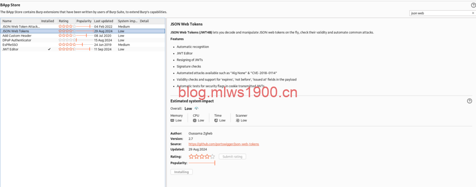Sort the list by the Name column
The image size is (476, 187).
(20, 21)
